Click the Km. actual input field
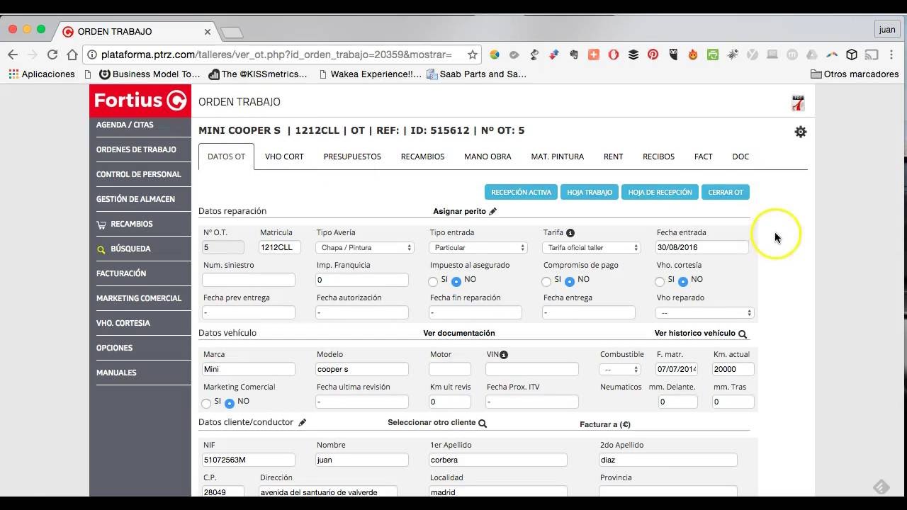The image size is (907, 510). pyautogui.click(x=733, y=369)
